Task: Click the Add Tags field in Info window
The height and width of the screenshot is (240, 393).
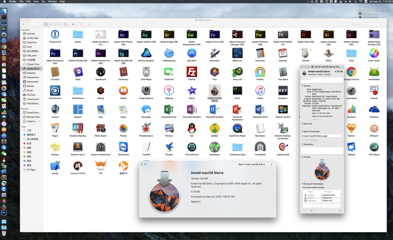Action: click(321, 78)
